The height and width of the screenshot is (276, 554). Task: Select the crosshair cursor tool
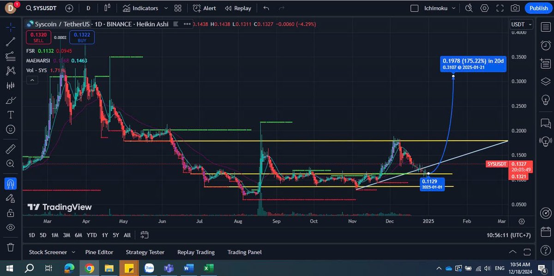click(11, 27)
